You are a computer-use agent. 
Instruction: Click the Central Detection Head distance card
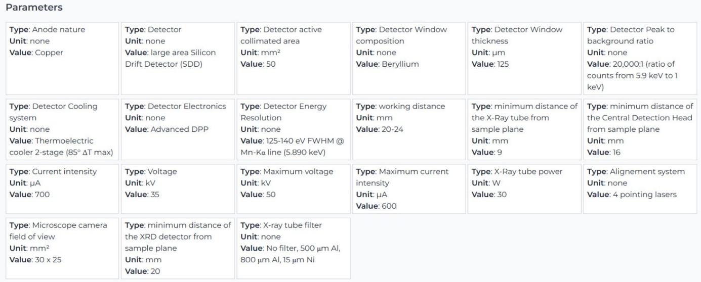click(640, 129)
